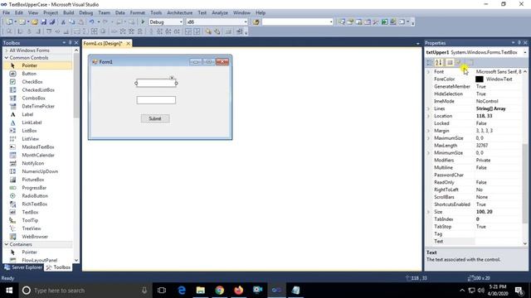Switch to the Server Explorer tab
Screen dimensions: 531x298
(23, 267)
